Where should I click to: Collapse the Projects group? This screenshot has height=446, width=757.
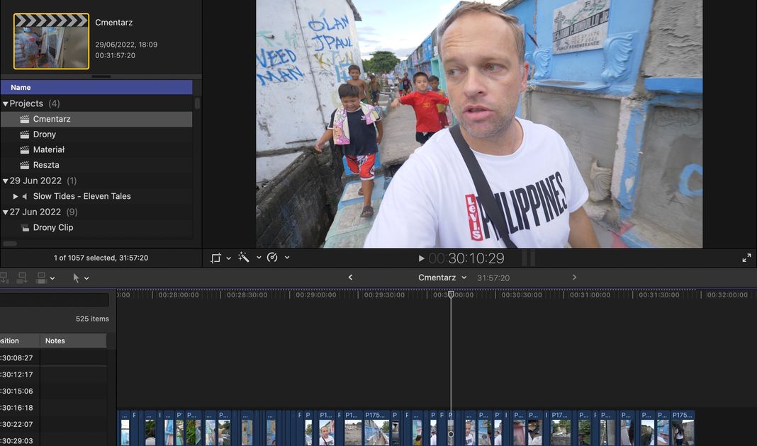tap(6, 104)
